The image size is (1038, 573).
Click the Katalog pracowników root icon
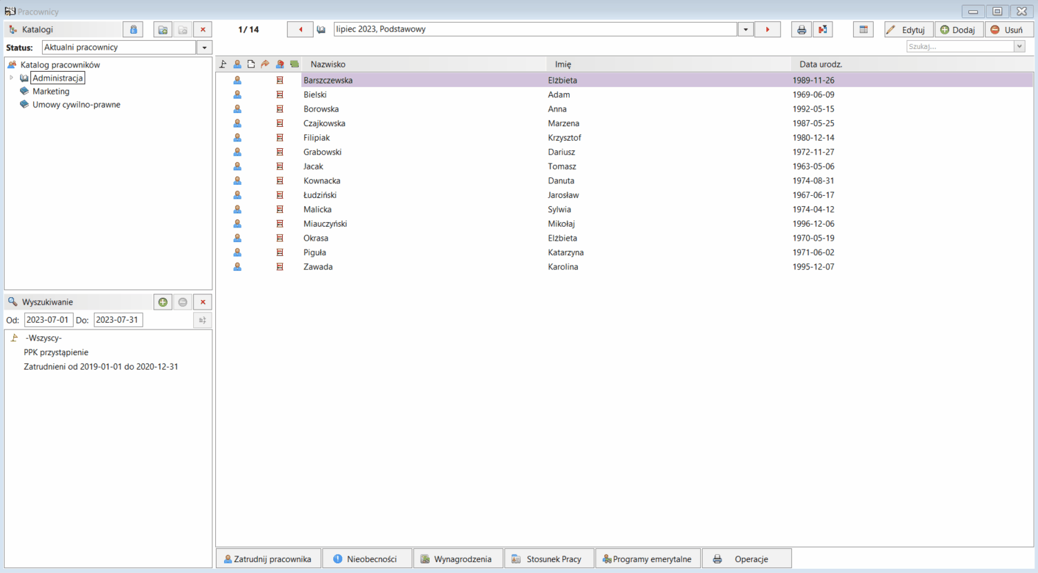pos(12,65)
